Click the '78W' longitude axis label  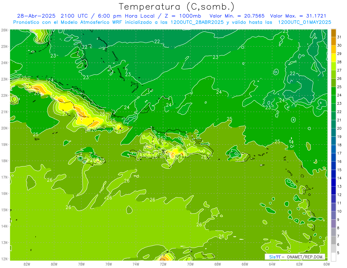click(81, 264)
